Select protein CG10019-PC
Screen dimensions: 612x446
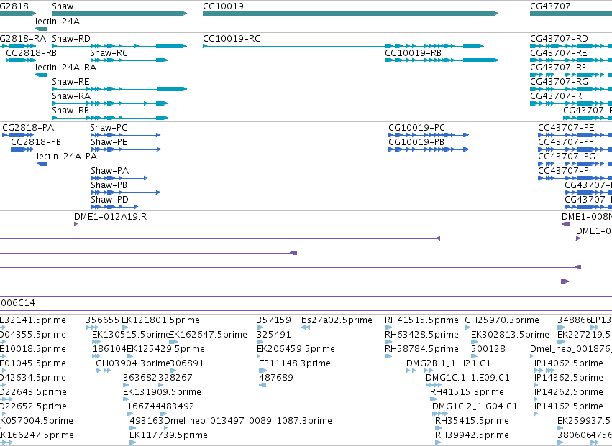[x=416, y=128]
